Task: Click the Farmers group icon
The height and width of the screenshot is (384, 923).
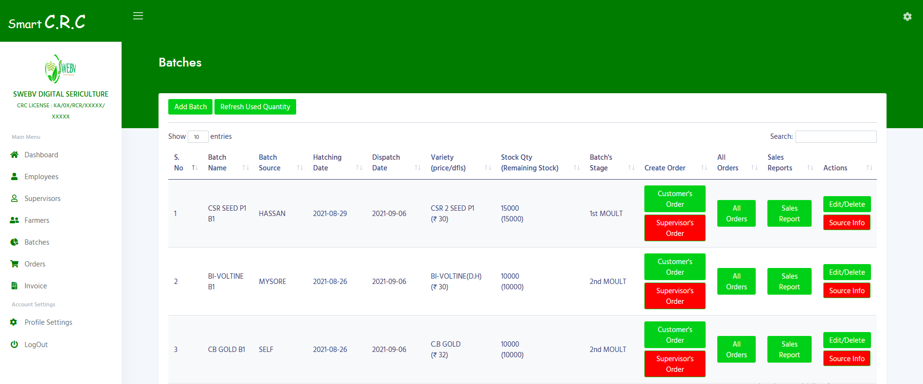Action: coord(15,220)
